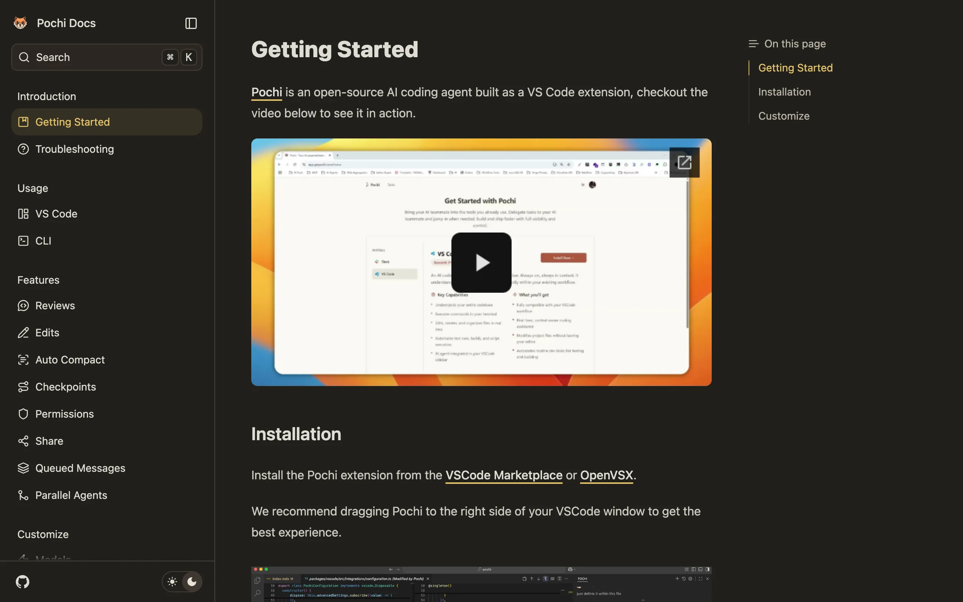Screen dimensions: 963x602
Task: Click the Share icon in sidebar
Action: (x=23, y=441)
